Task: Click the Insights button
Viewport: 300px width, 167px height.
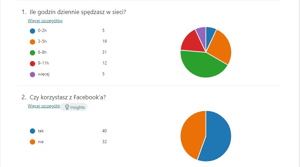Action: [x=74, y=107]
